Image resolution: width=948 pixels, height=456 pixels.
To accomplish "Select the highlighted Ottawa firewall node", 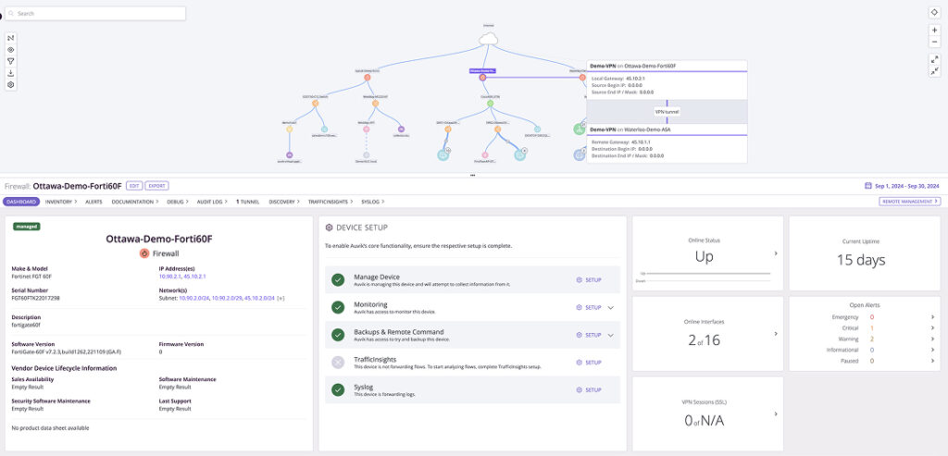I will (x=482, y=78).
